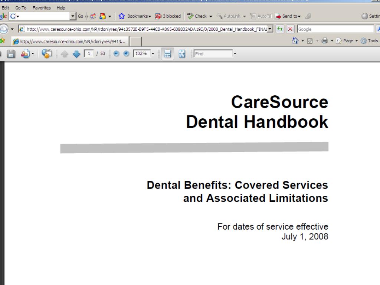Expand the Find options dropdown arrow

235,53
